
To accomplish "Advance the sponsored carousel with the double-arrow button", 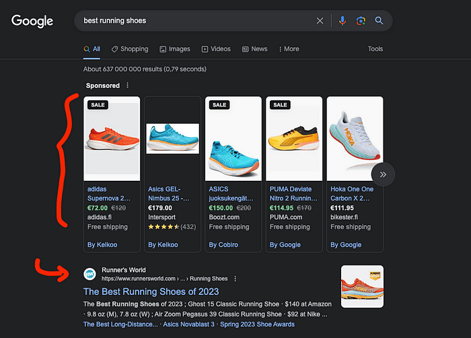I will (x=383, y=175).
